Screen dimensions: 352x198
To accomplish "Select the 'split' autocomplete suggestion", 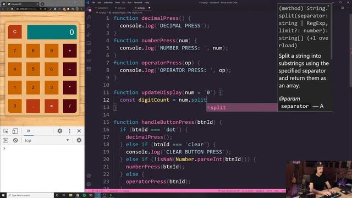I will pos(242,108).
